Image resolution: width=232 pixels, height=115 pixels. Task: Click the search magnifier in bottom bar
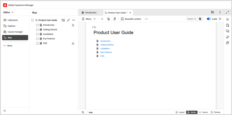83,112
